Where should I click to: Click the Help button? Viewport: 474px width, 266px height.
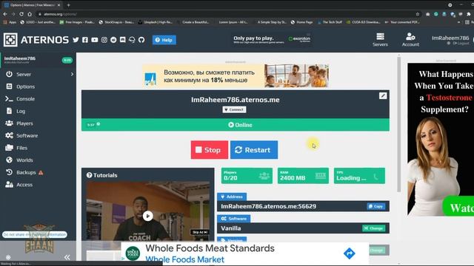tap(164, 40)
